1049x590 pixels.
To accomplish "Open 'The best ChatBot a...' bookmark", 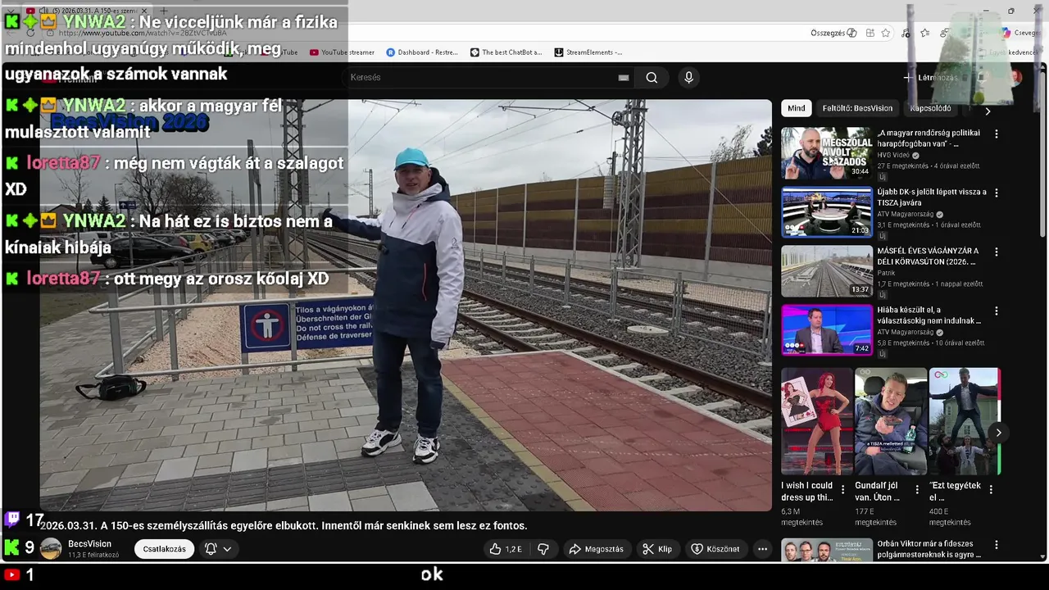I will (x=506, y=52).
